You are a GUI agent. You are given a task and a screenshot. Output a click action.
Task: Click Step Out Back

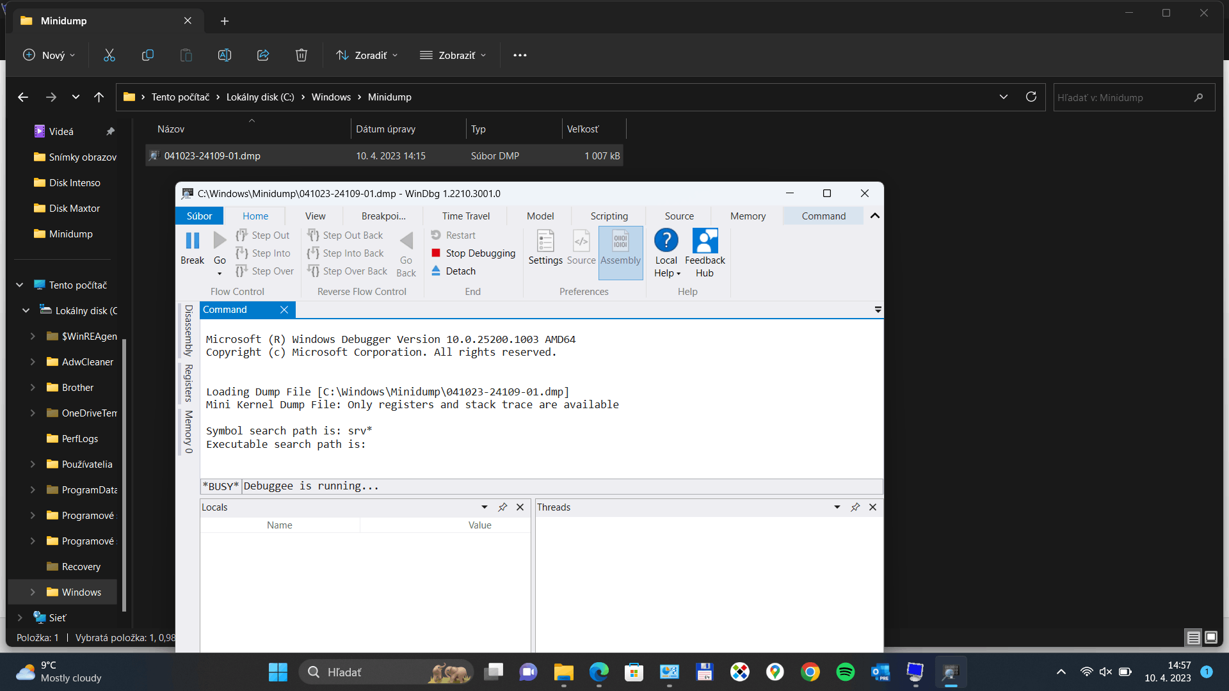point(345,235)
